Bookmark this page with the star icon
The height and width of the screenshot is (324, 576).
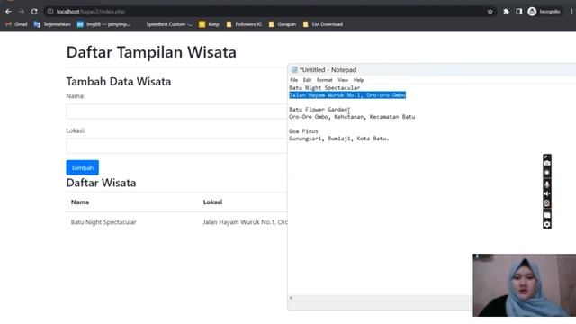(x=490, y=12)
